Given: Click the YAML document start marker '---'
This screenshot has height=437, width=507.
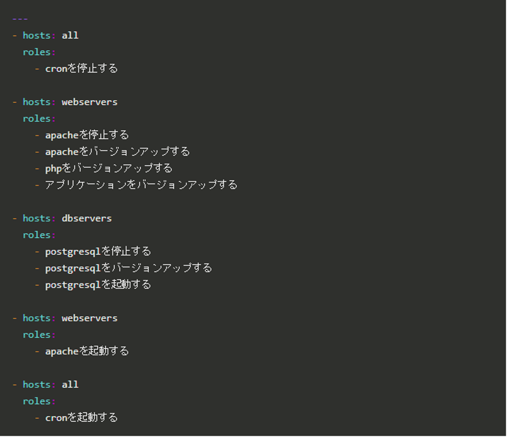Looking at the screenshot, I should [20, 19].
